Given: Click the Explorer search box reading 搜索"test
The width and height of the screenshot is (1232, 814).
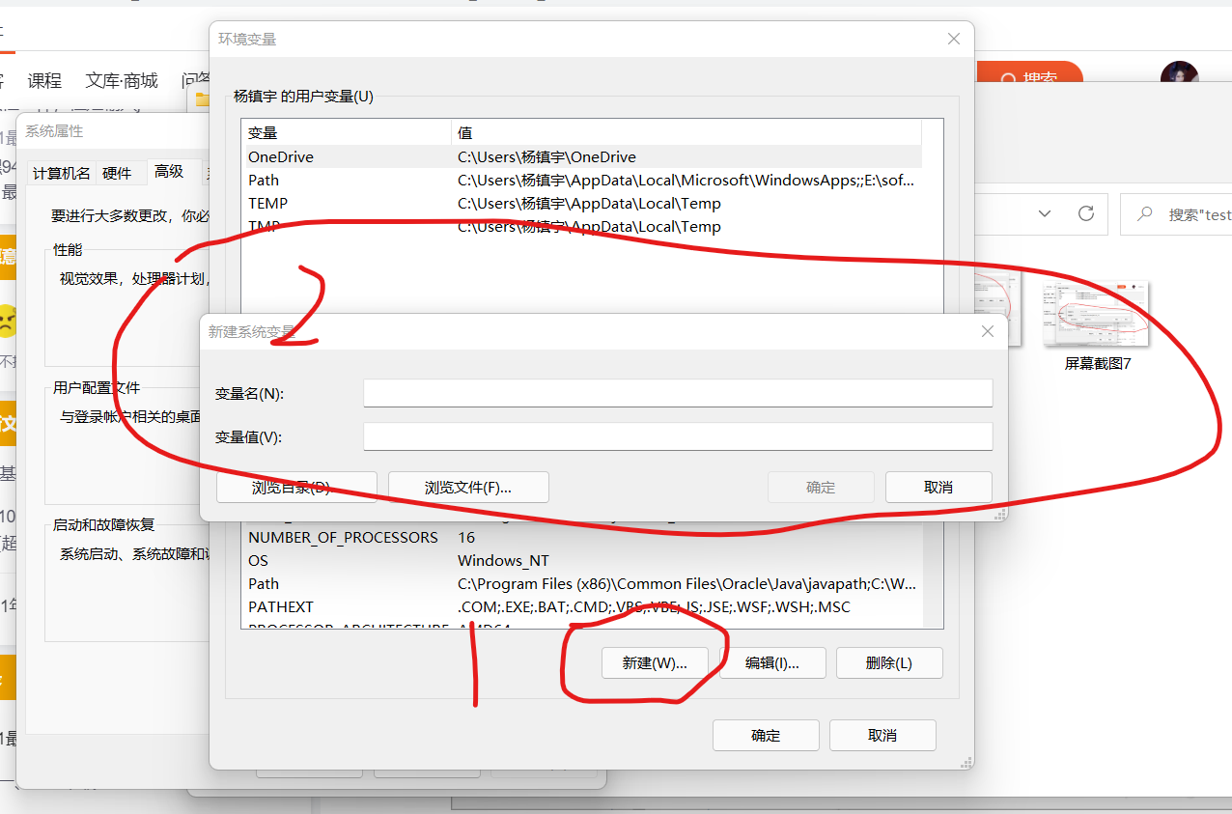Looking at the screenshot, I should pos(1176,214).
